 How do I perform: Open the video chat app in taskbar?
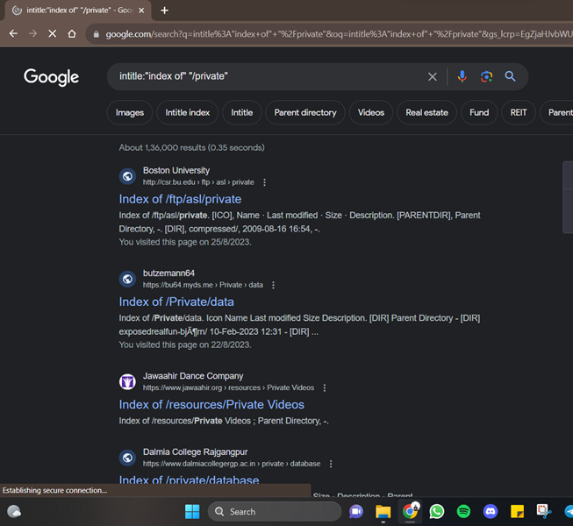[356, 511]
